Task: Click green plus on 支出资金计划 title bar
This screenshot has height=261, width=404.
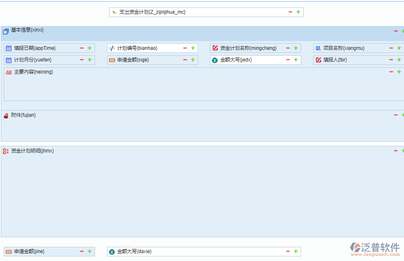Action: (298, 12)
